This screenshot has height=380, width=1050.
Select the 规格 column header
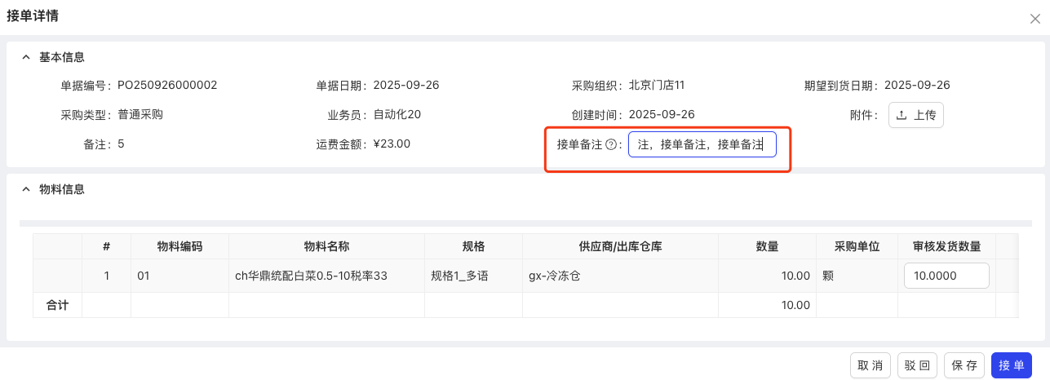[x=473, y=246]
